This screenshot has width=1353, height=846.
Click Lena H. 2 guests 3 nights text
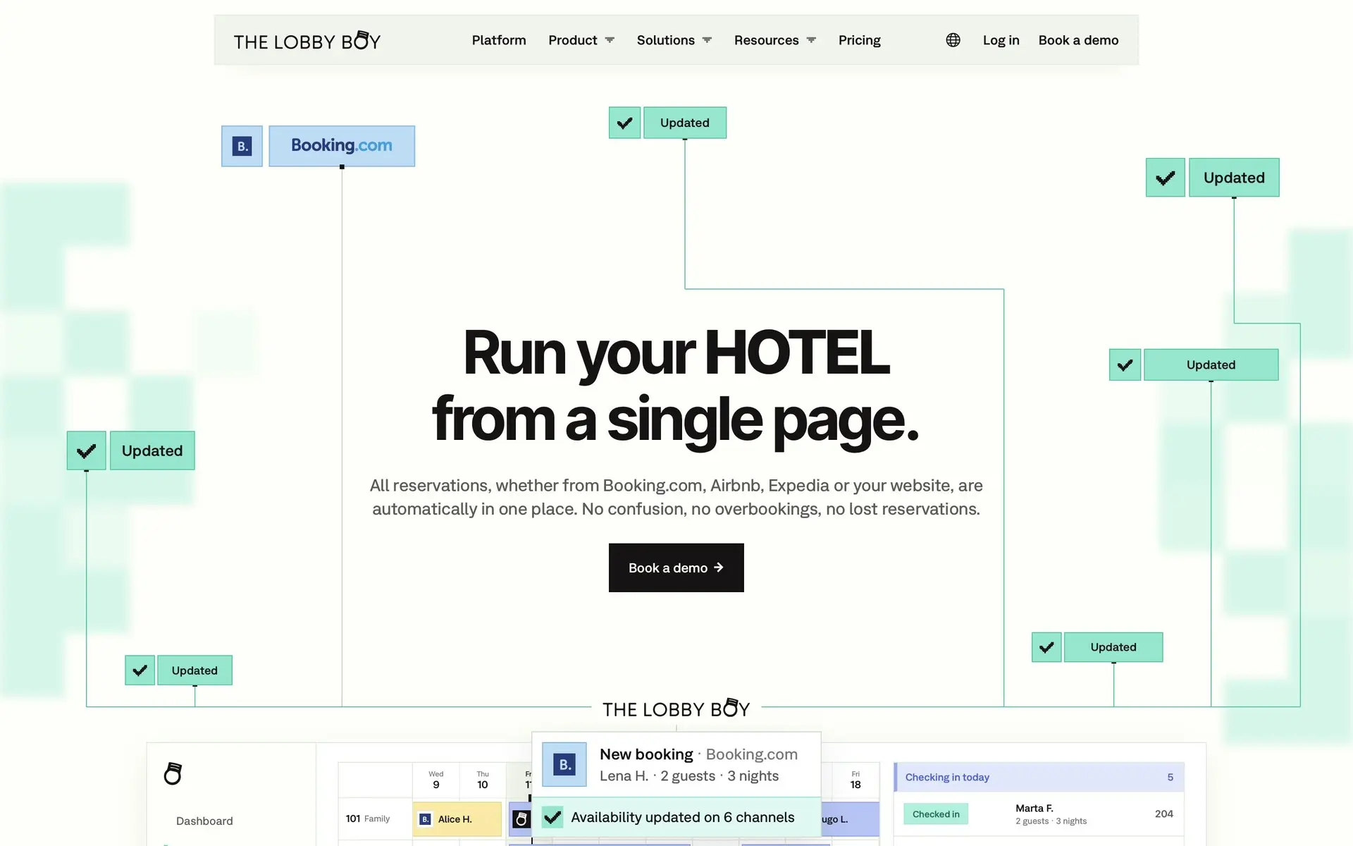click(689, 776)
